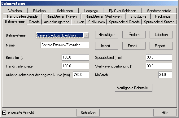Open the Brücken tab
This screenshot has width=179, height=118.
tap(39, 11)
